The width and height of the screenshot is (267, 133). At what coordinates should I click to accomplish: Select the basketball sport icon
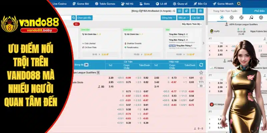[x=232, y=18]
